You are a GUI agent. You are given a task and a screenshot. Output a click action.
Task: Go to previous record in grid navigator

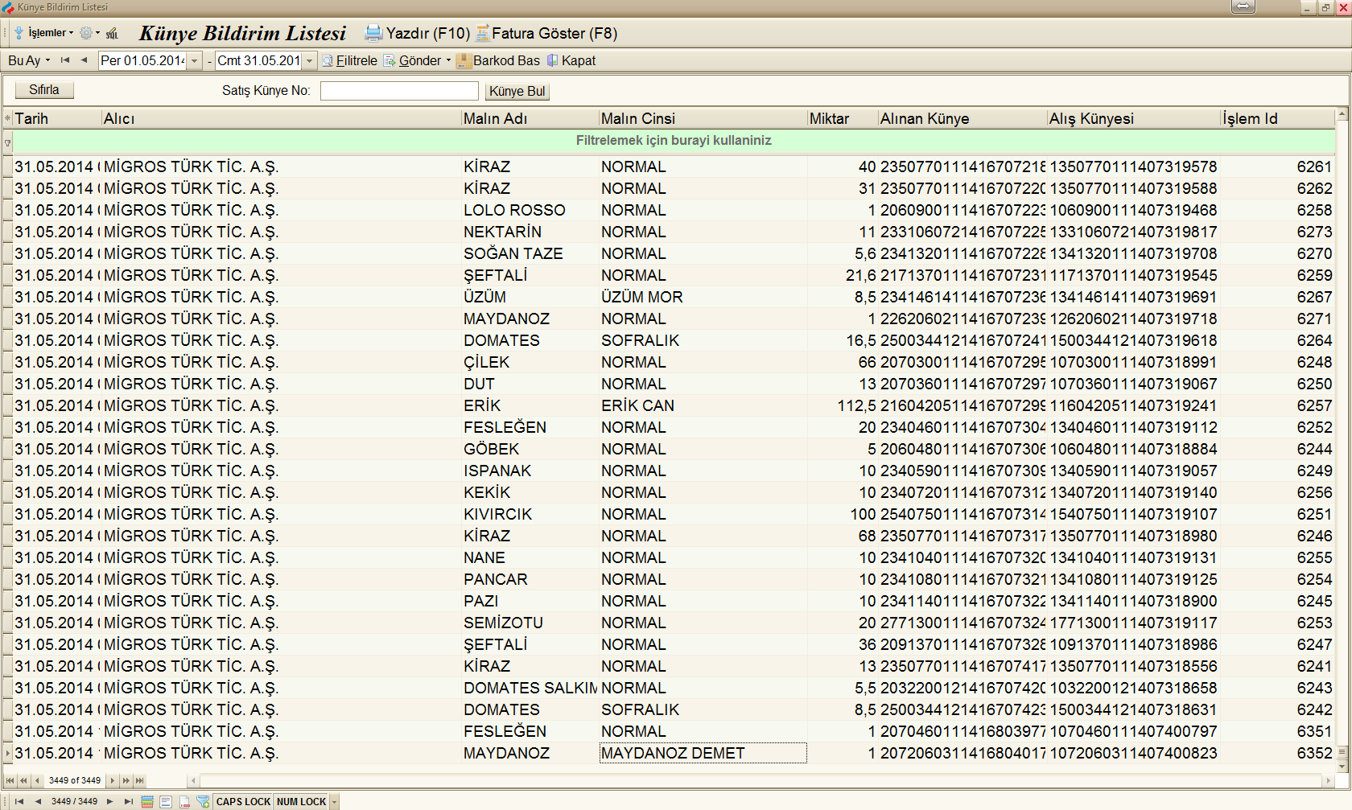pyautogui.click(x=37, y=780)
